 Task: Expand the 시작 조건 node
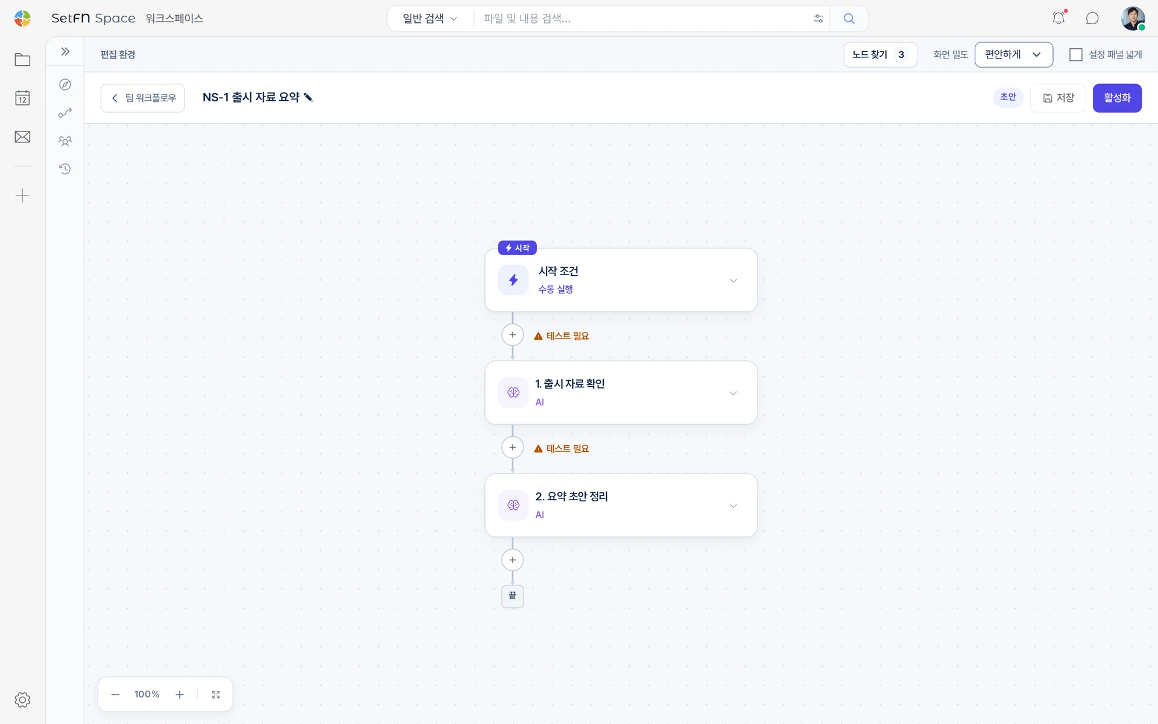[x=733, y=281]
